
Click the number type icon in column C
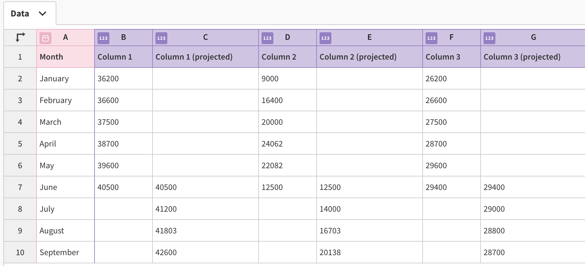click(161, 38)
